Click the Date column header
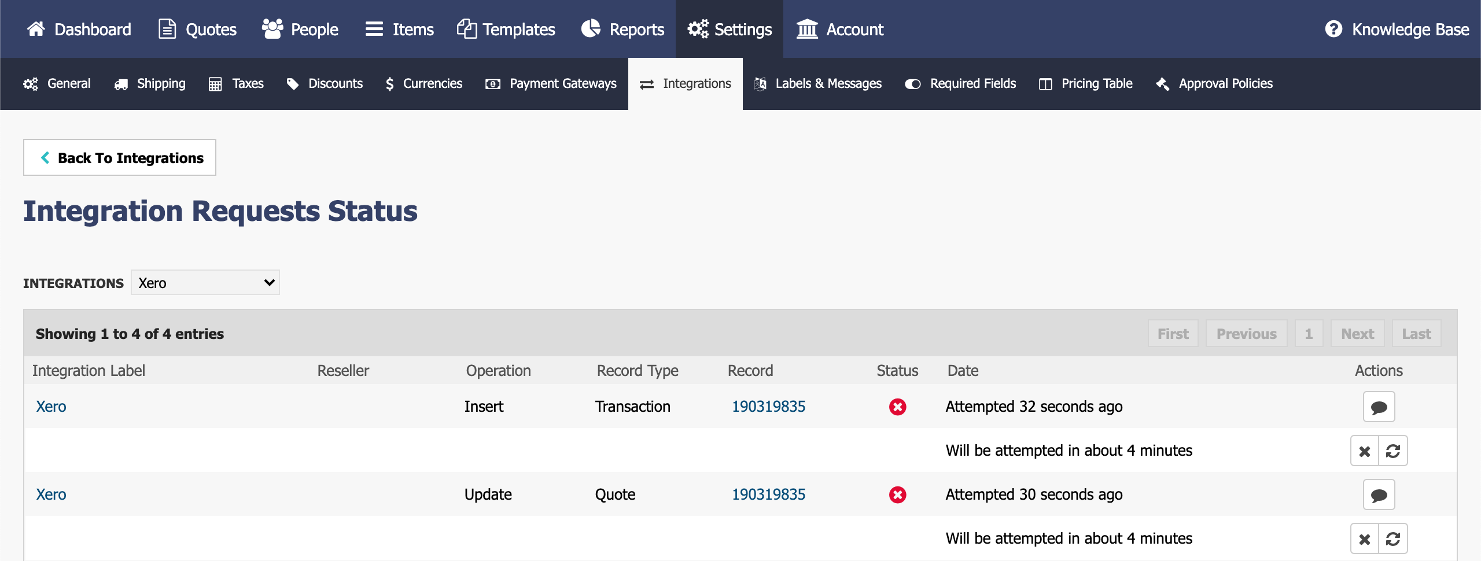The height and width of the screenshot is (561, 1481). pyautogui.click(x=963, y=371)
